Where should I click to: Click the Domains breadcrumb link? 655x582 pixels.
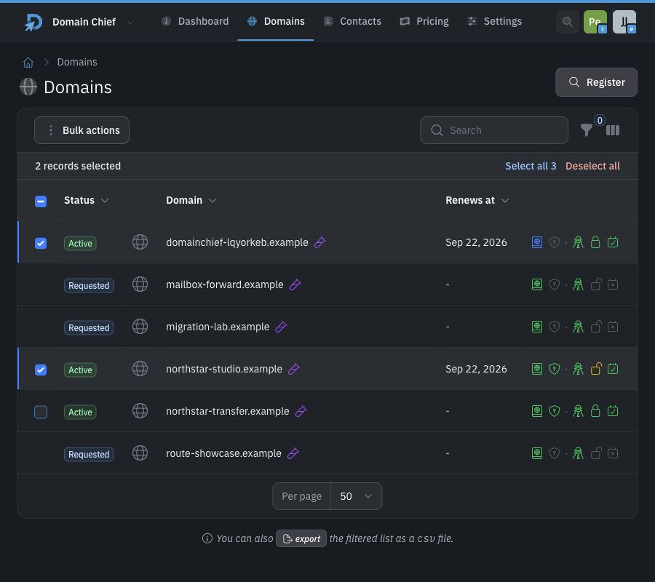(77, 63)
